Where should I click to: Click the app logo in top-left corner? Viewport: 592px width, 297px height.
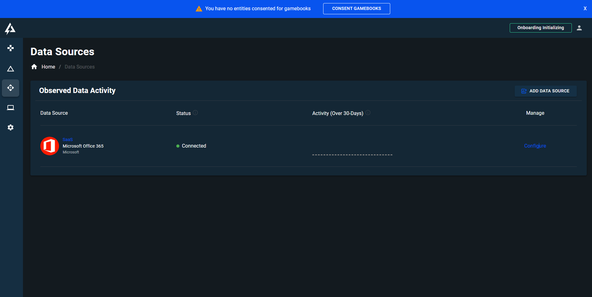pyautogui.click(x=10, y=29)
